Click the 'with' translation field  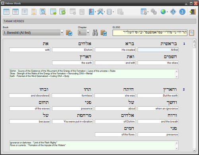click(30, 50)
